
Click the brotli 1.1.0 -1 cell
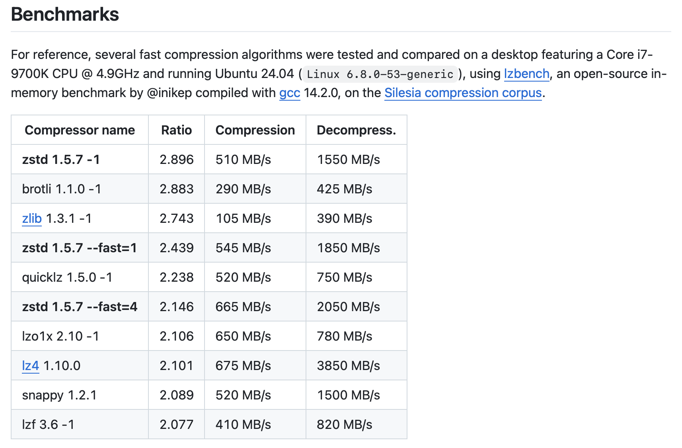pos(80,189)
